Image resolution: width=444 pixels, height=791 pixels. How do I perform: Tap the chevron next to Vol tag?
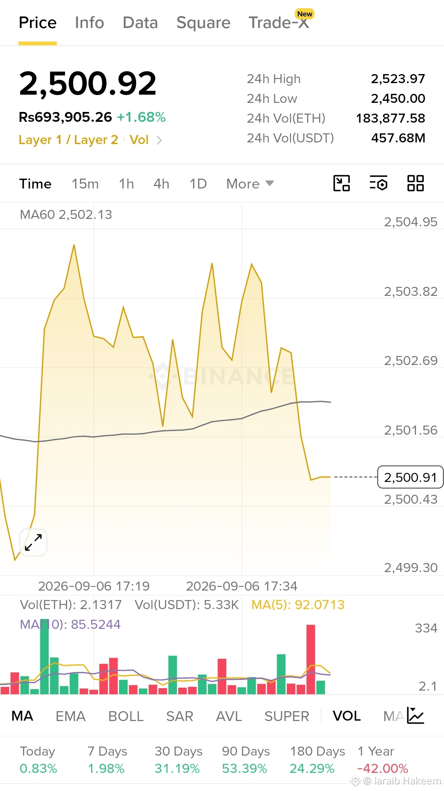click(159, 140)
